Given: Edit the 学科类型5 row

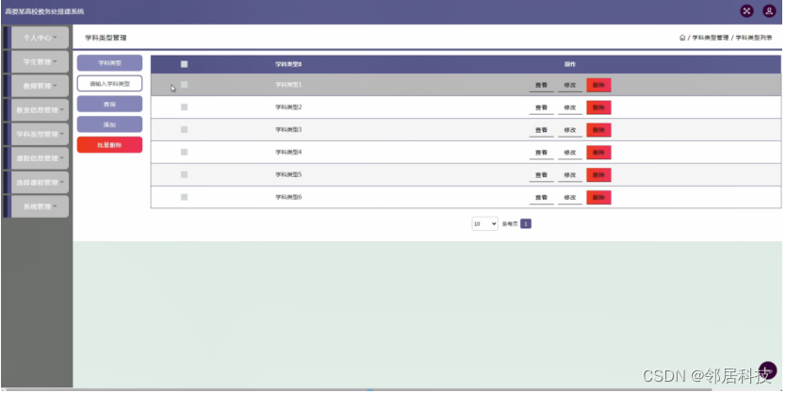Looking at the screenshot, I should point(570,175).
